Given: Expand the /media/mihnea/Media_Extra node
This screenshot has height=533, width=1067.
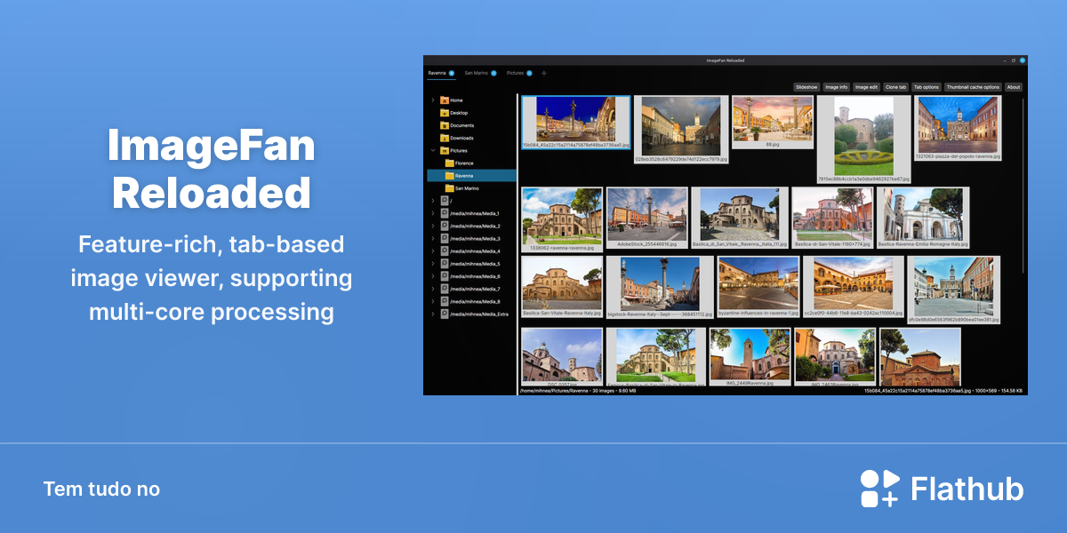Looking at the screenshot, I should pos(433,314).
